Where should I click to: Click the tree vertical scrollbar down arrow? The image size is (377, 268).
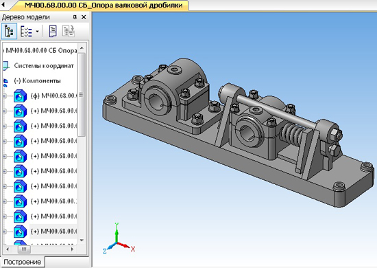82,240
